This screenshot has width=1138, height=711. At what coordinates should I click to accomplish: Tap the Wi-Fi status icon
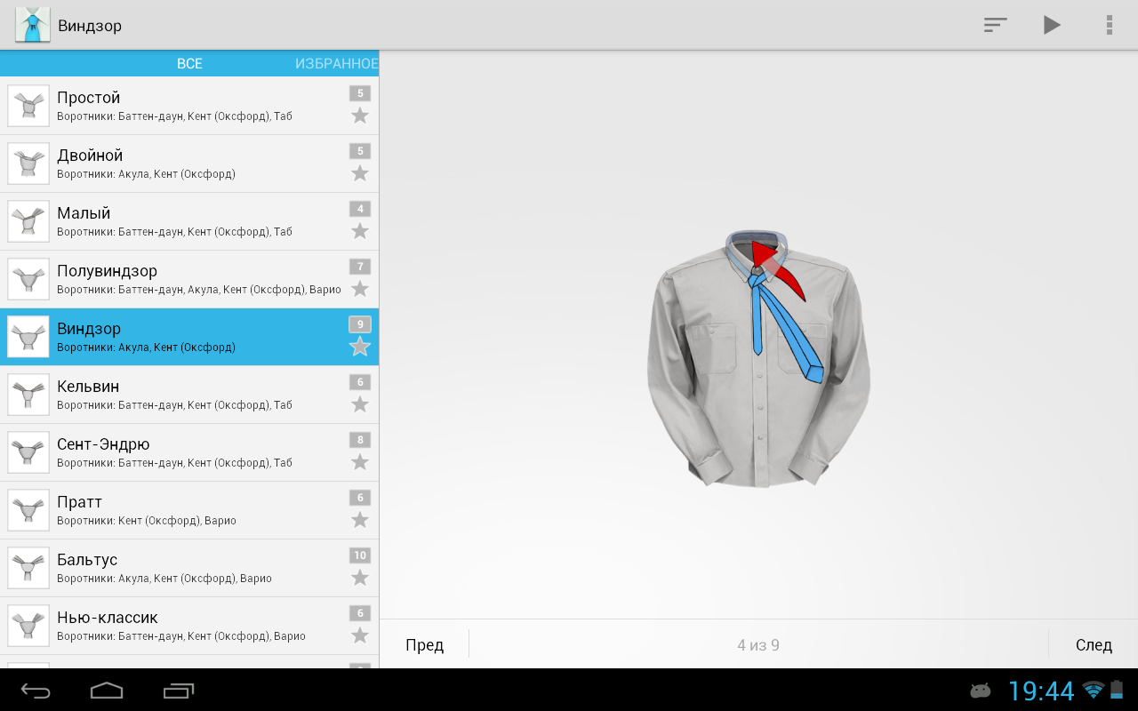click(1093, 690)
